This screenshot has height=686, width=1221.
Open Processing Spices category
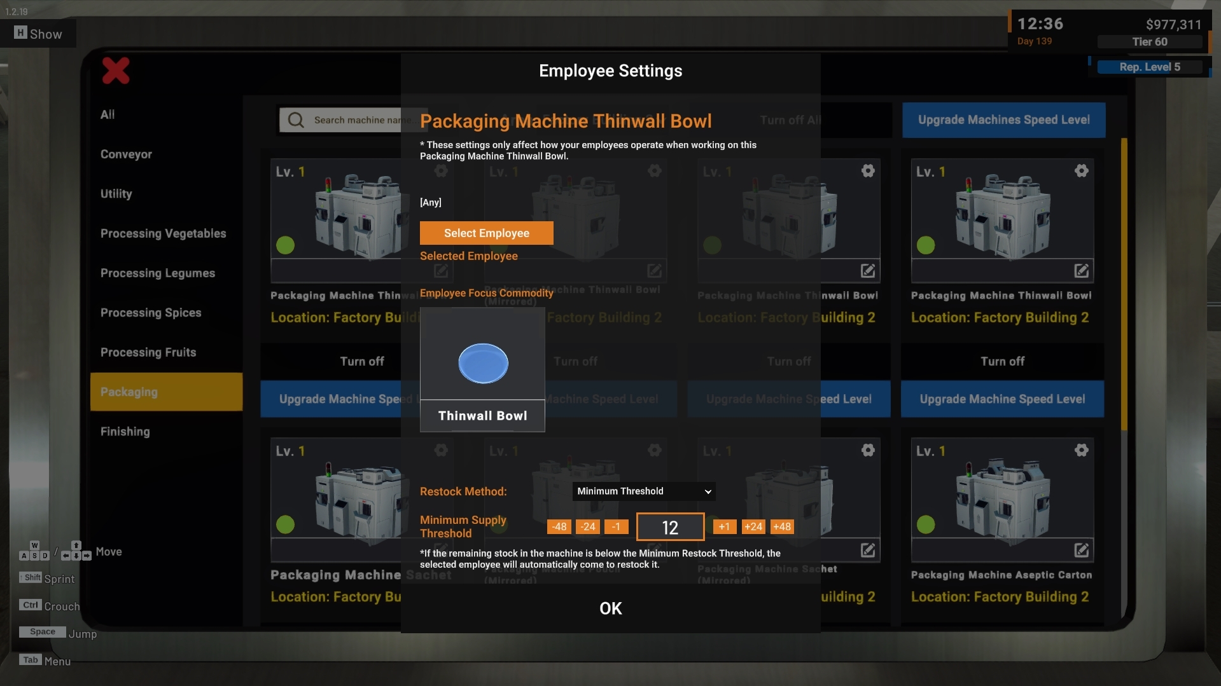point(151,313)
